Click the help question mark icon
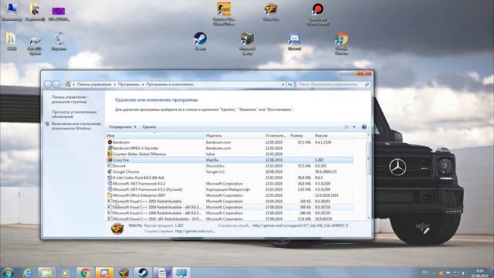 (x=364, y=127)
